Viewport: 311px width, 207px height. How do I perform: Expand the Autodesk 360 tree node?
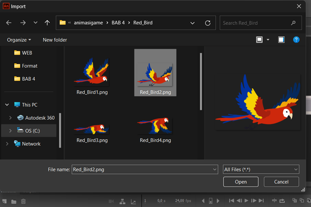10,118
